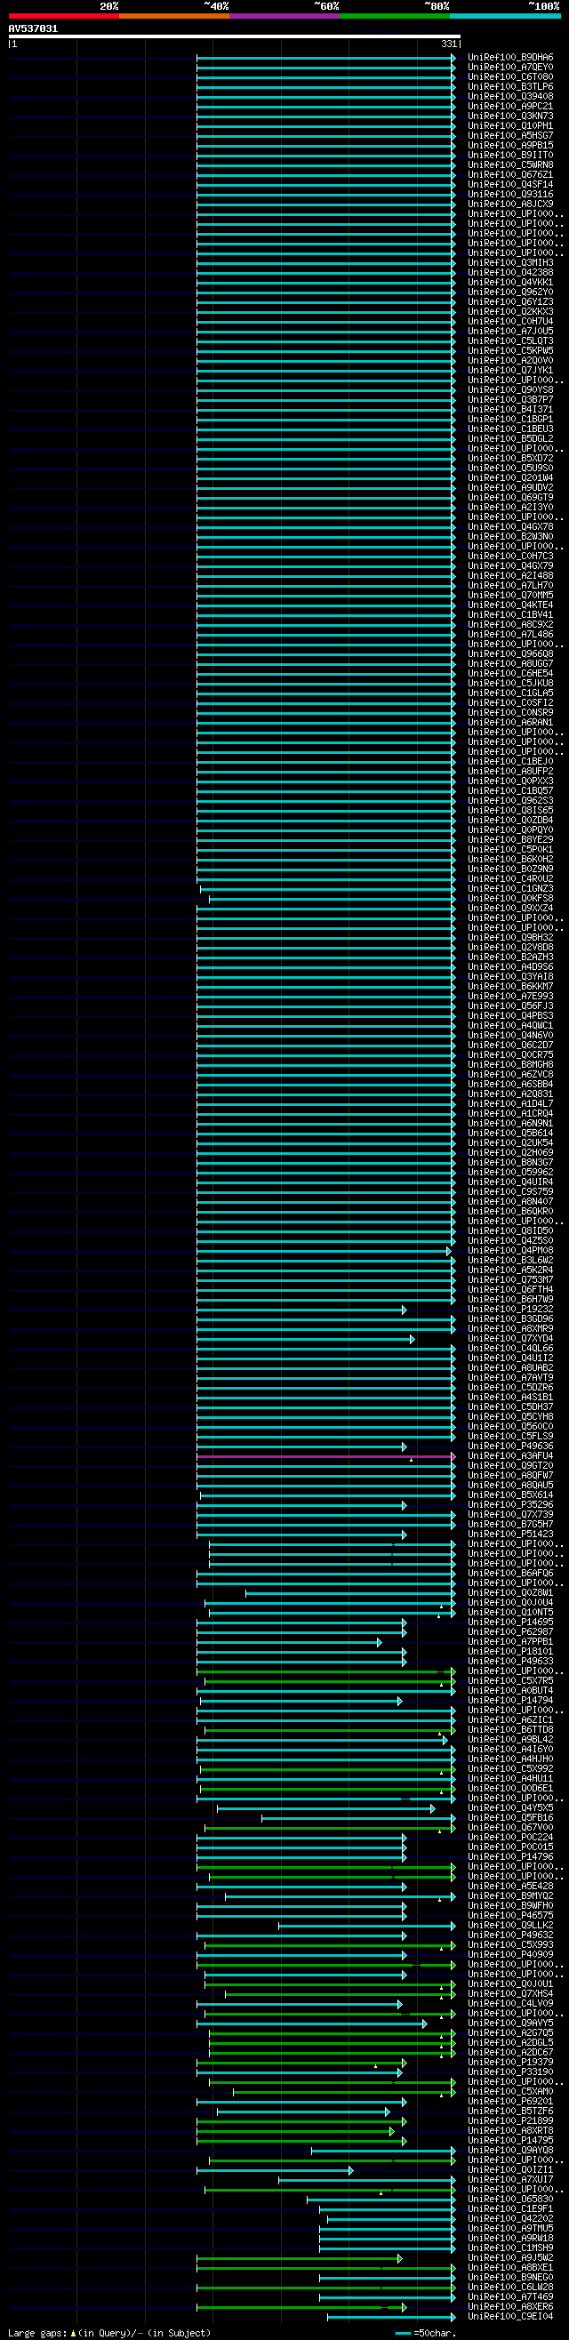Select label UniRef100_Q0IZI1

[x=511, y=2170]
